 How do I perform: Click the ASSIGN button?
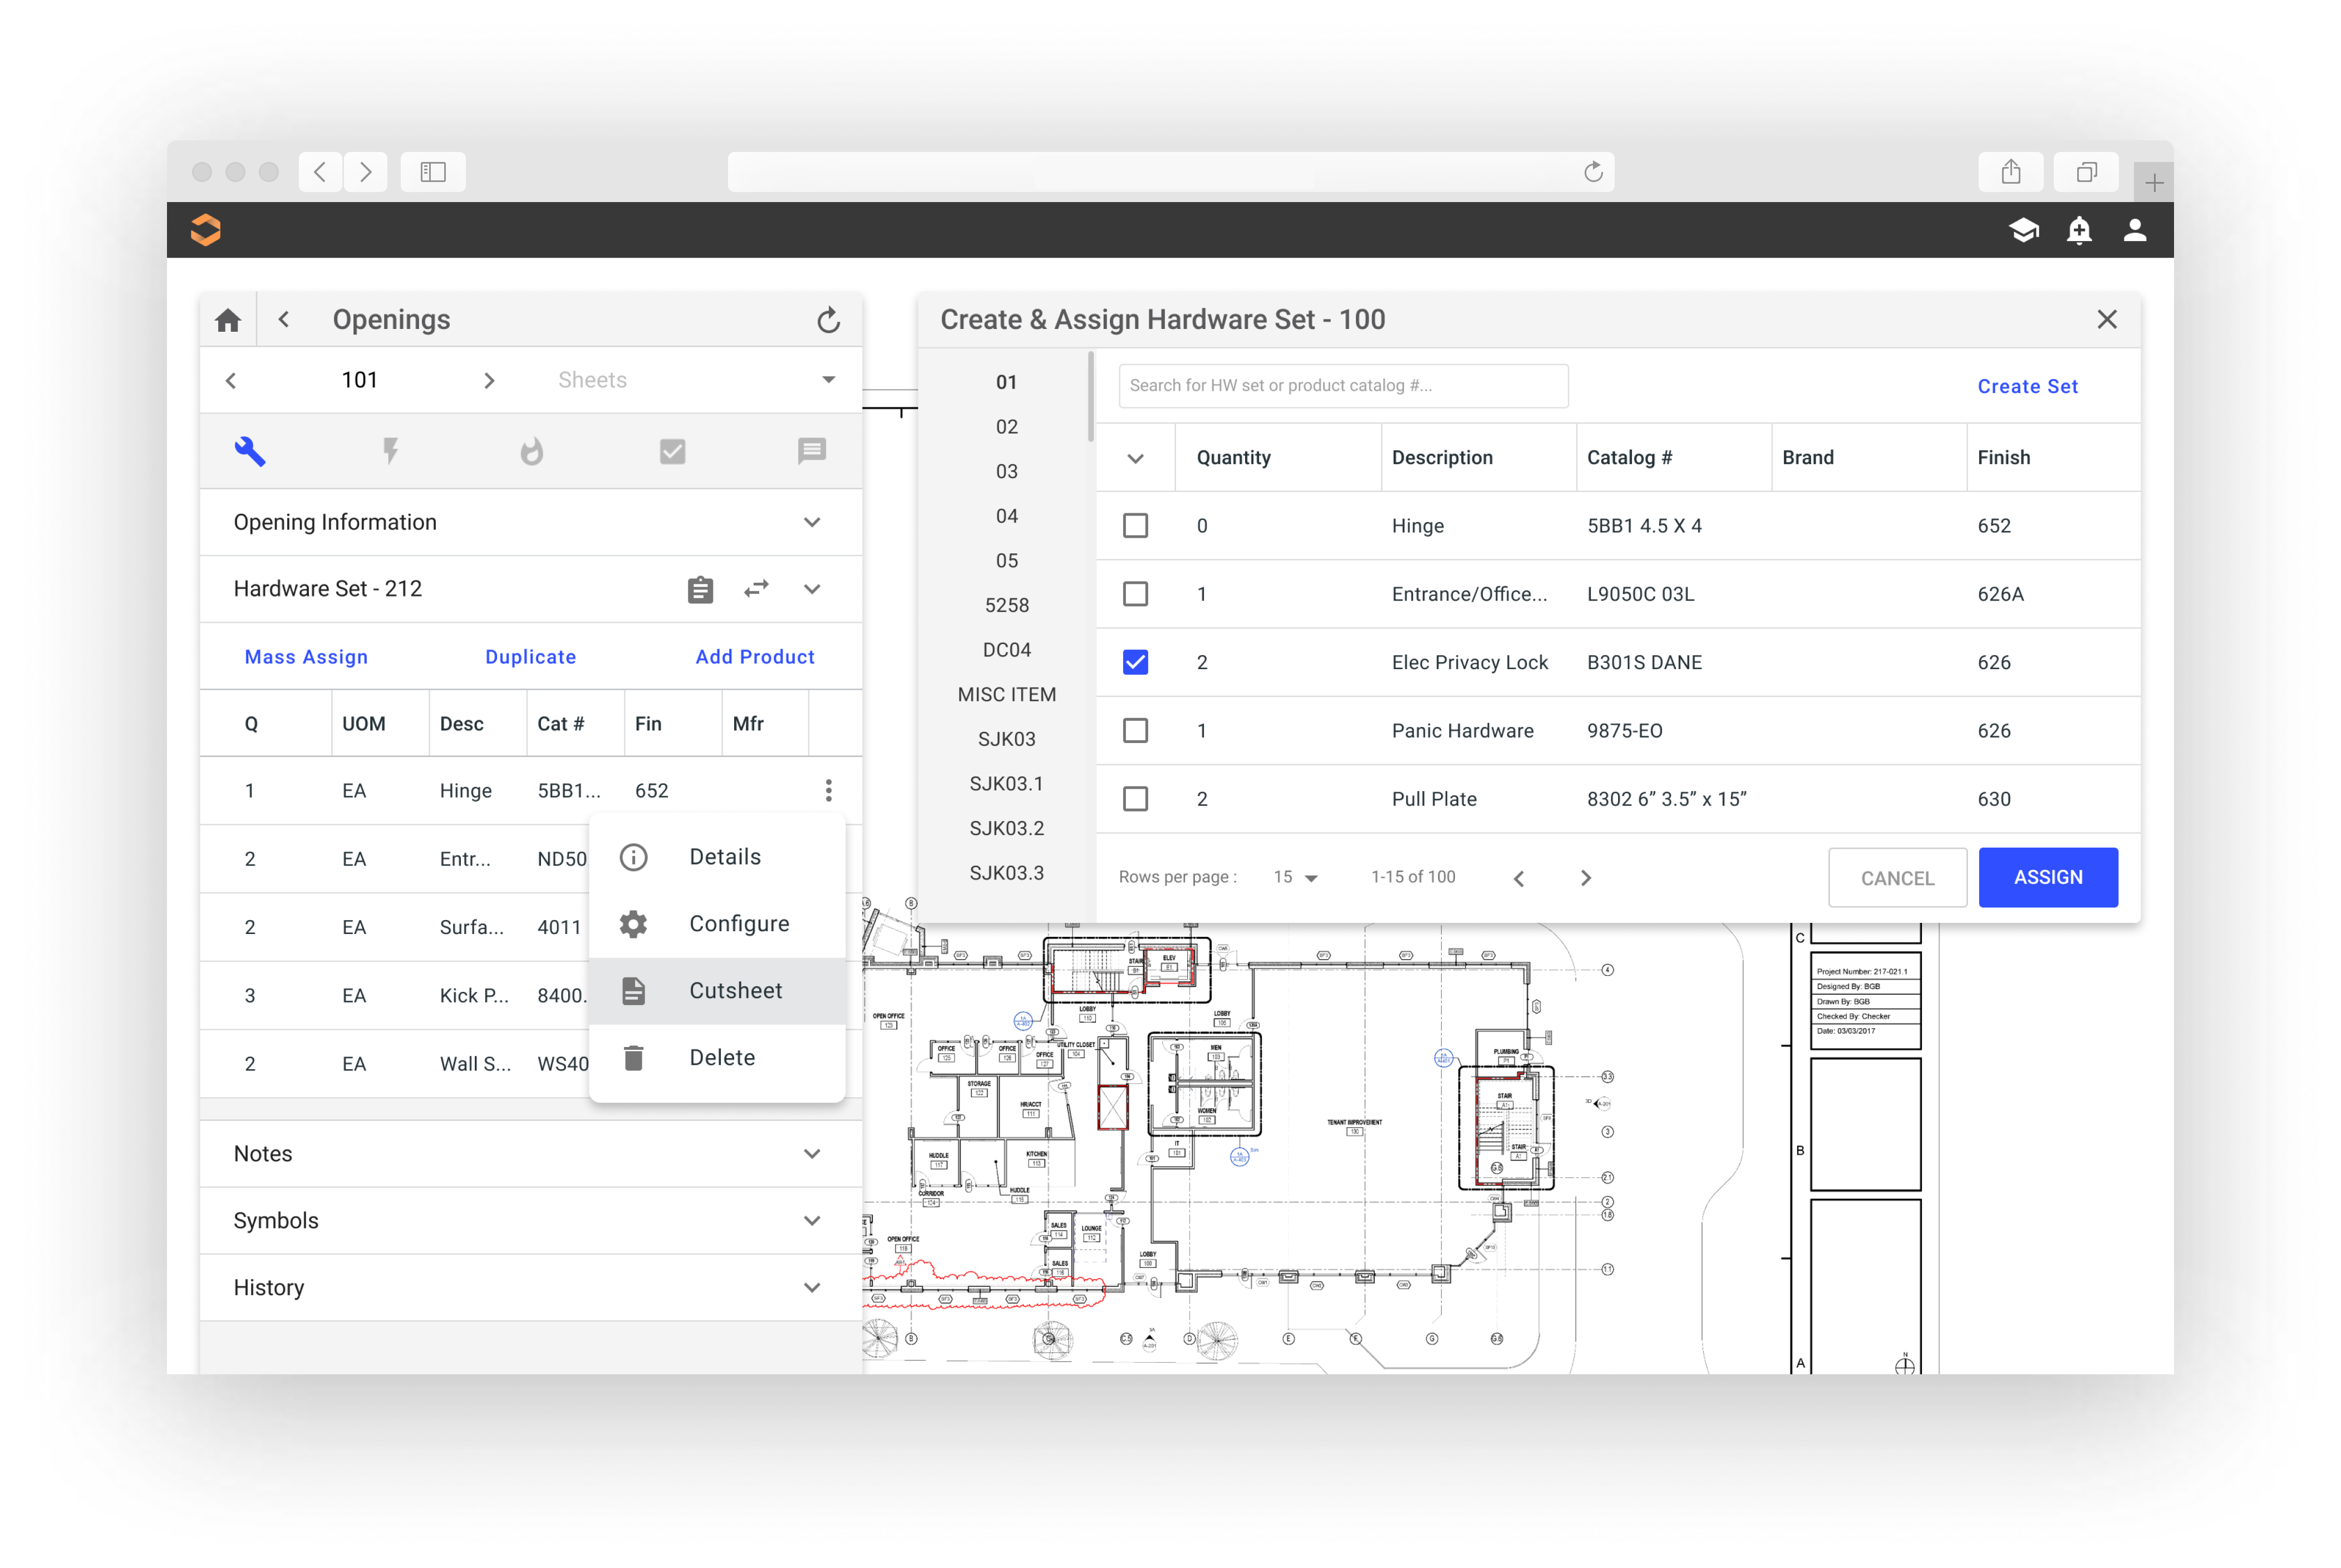click(2048, 877)
